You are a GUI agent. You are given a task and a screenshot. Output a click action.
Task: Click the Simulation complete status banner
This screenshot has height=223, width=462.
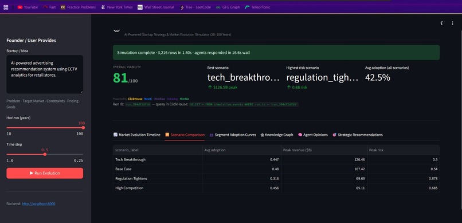[276, 52]
